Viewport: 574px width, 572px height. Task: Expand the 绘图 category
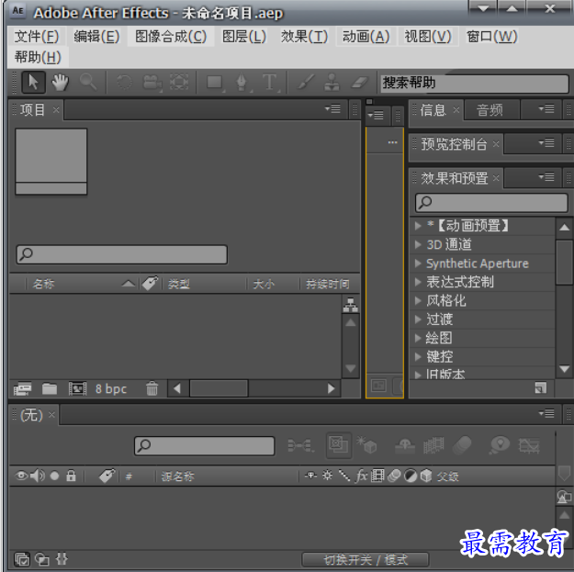(418, 338)
